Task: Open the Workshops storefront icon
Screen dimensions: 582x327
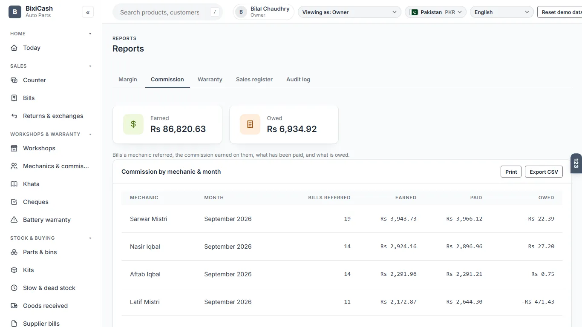Action: tap(14, 148)
